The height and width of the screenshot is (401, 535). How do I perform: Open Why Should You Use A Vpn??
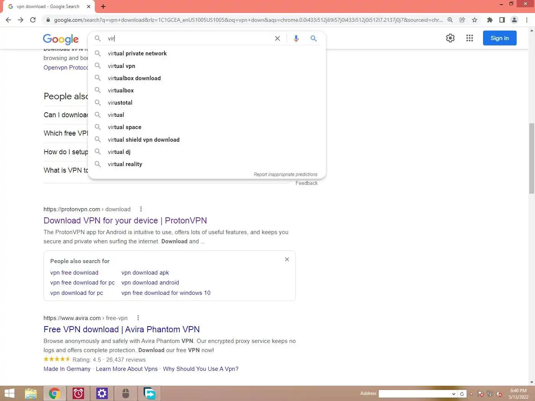coord(201,369)
